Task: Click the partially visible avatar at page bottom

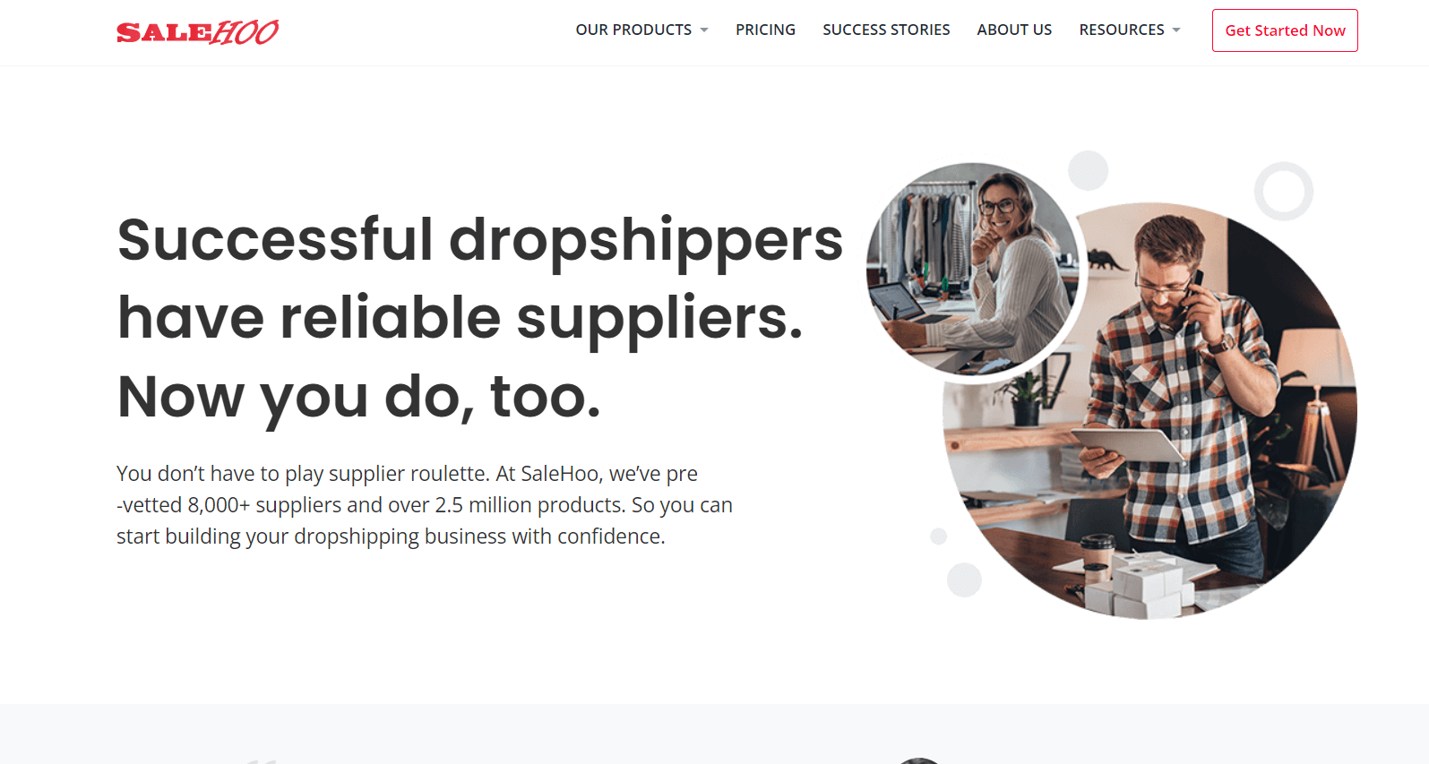Action: [x=919, y=761]
